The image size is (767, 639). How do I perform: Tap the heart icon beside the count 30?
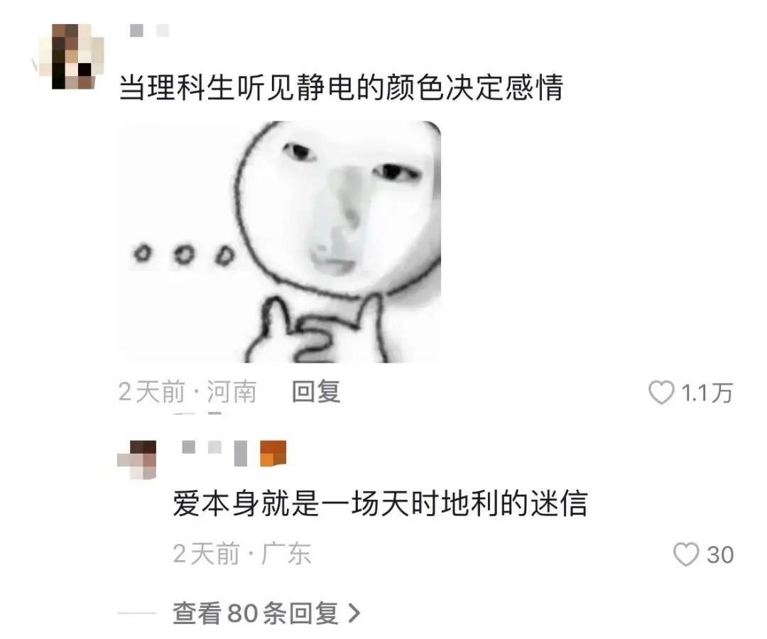point(686,555)
